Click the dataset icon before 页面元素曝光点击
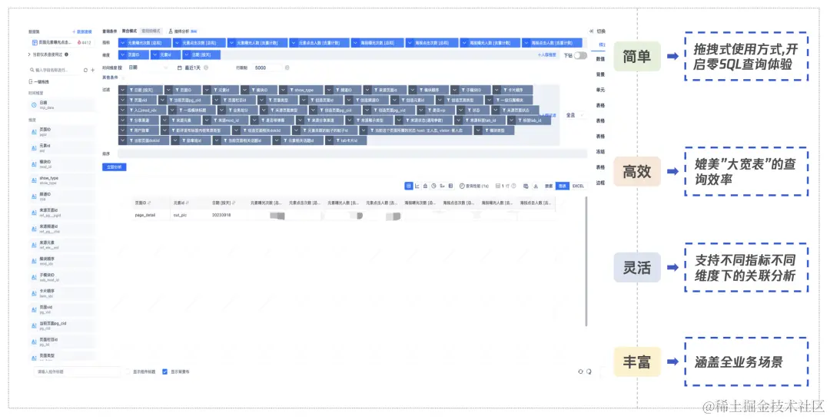Viewport: 830px width, 419px height. [35, 42]
